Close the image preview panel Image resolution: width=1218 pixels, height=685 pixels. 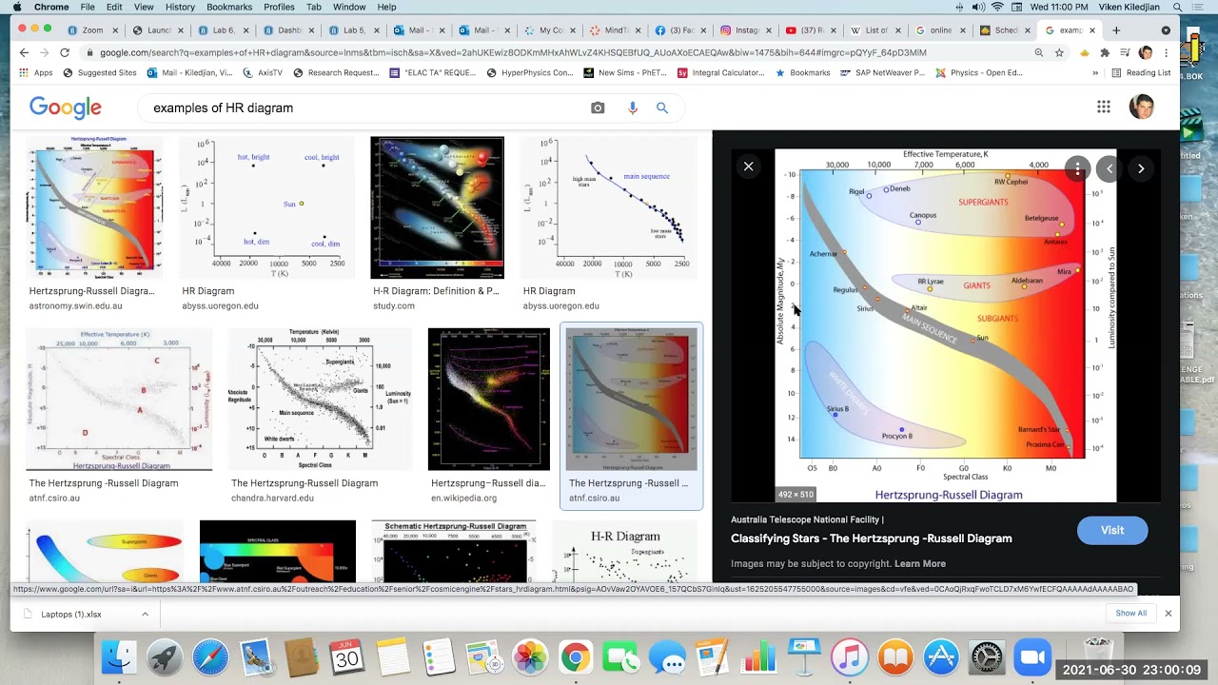(x=749, y=166)
